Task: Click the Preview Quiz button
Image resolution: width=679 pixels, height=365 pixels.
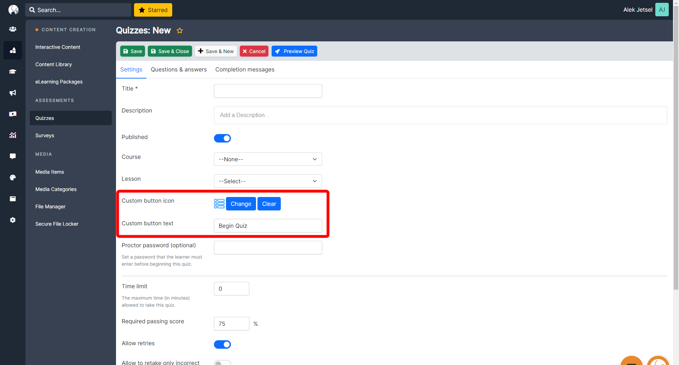Action: coord(294,51)
